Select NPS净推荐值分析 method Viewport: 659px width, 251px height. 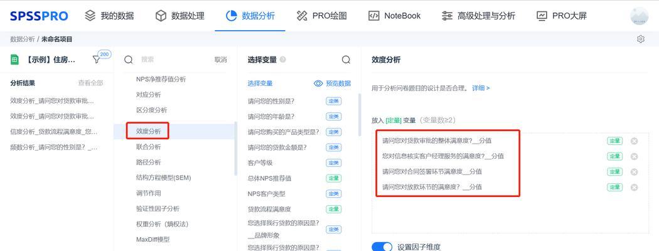pyautogui.click(x=161, y=79)
